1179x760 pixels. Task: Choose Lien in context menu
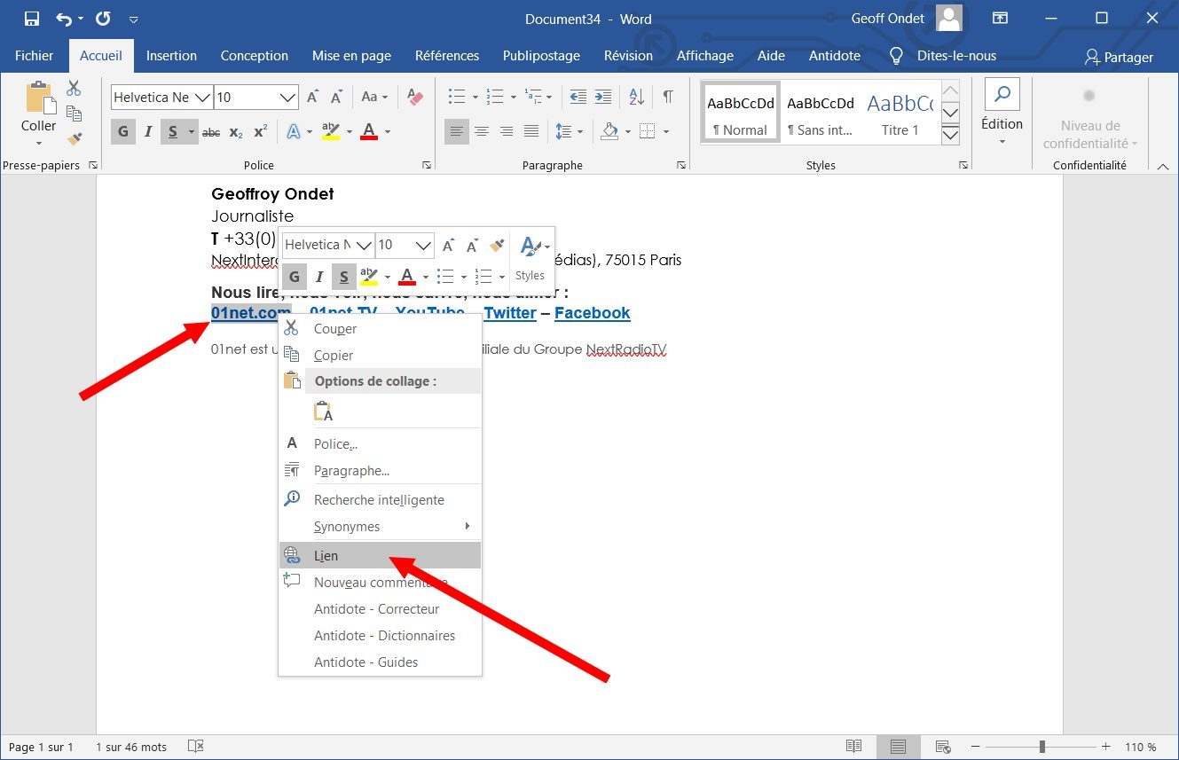click(x=380, y=555)
